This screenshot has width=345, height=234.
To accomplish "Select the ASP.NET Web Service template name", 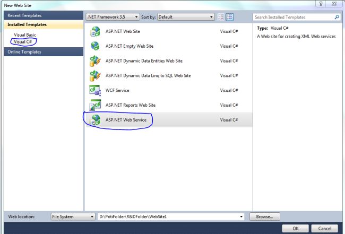I will click(126, 120).
